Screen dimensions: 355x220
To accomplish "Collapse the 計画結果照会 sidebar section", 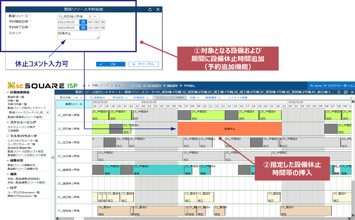I will [8, 92].
